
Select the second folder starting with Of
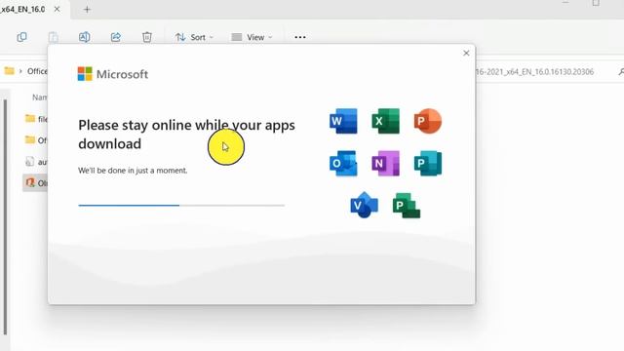pyautogui.click(x=36, y=140)
